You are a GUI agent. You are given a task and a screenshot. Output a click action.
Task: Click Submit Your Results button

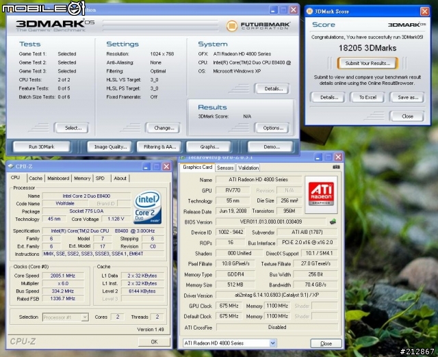pyautogui.click(x=368, y=63)
